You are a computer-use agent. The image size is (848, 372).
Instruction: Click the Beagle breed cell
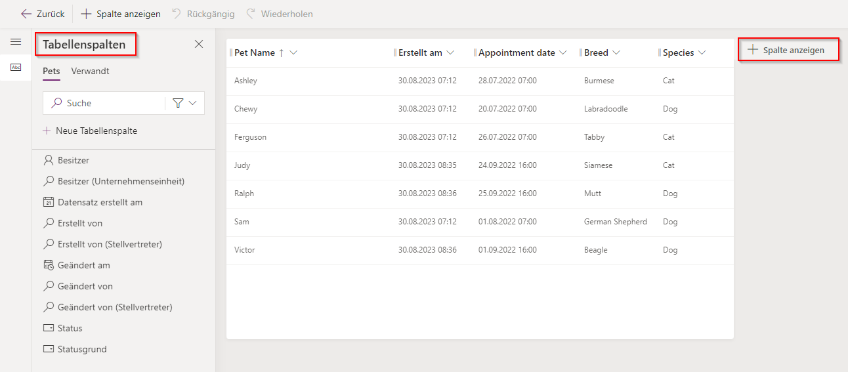(596, 250)
